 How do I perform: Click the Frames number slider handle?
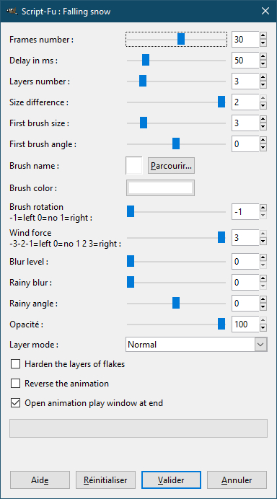tap(181, 39)
